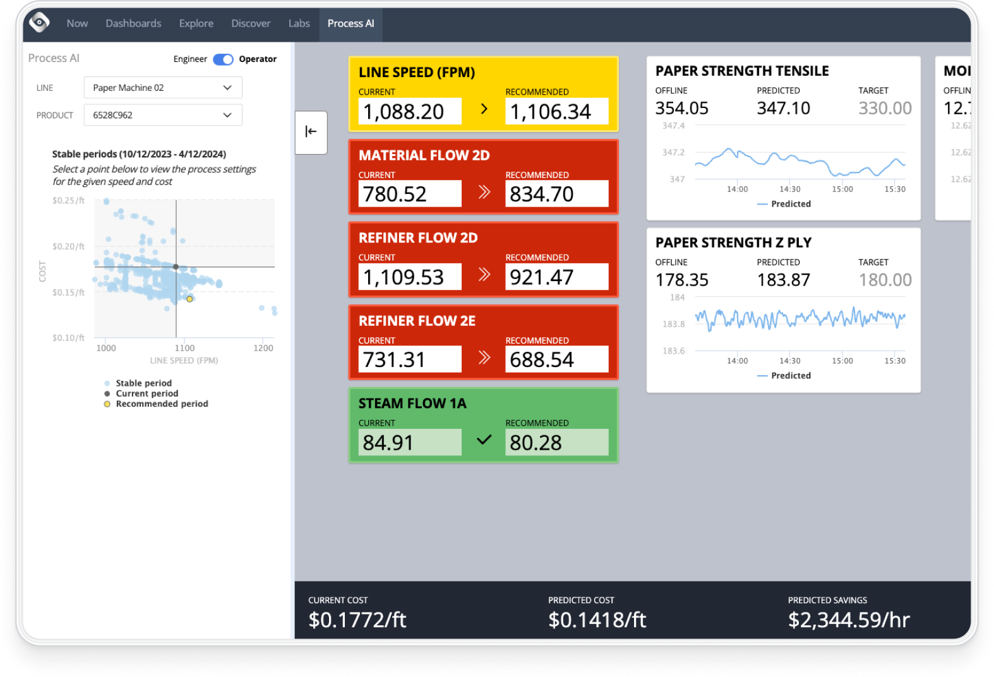Open the Product dropdown showing 6528C962

162,115
